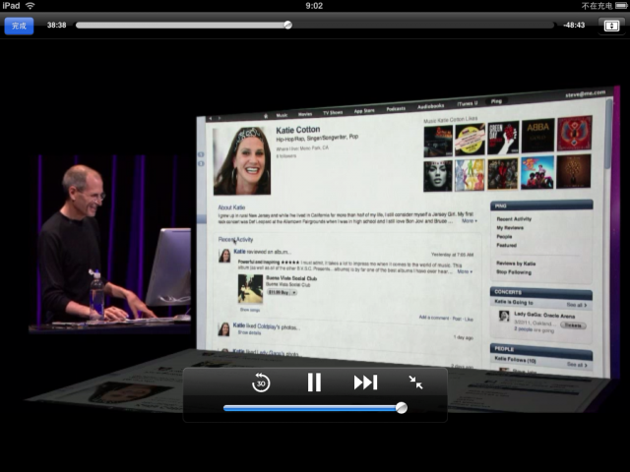This screenshot has width=630, height=472.
Task: Click See all in Concerts section
Action: (x=577, y=305)
